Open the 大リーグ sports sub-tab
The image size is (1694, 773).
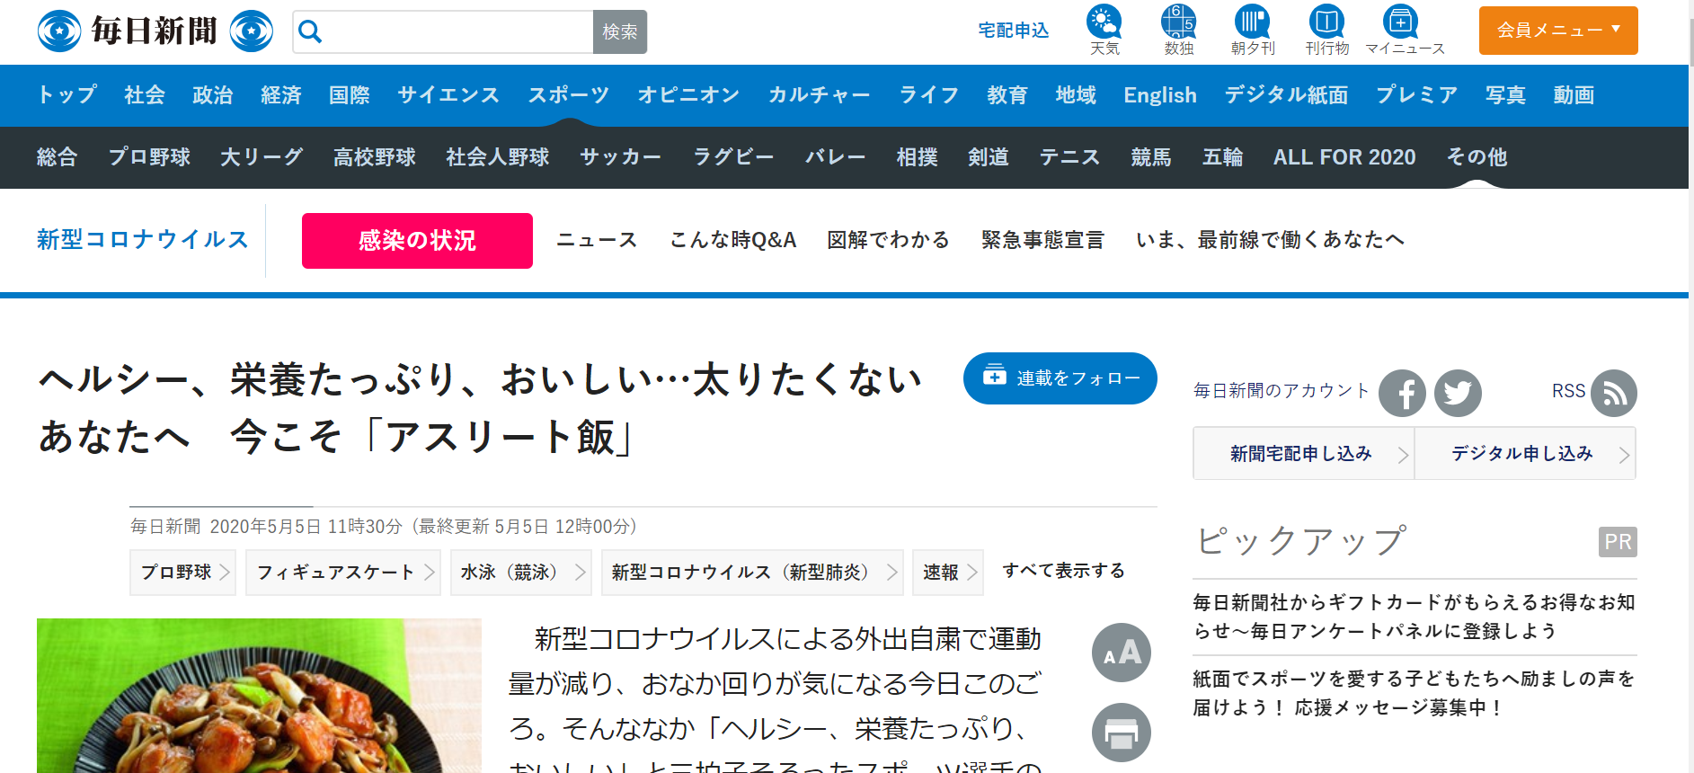(x=262, y=157)
